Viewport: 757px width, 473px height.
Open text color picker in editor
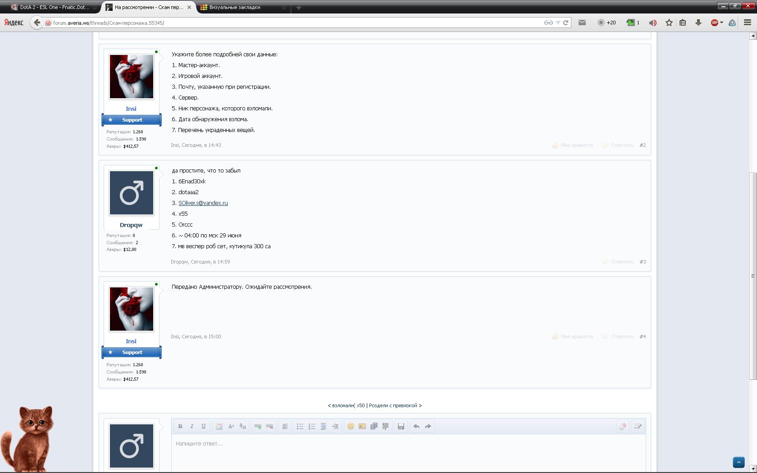tap(219, 426)
